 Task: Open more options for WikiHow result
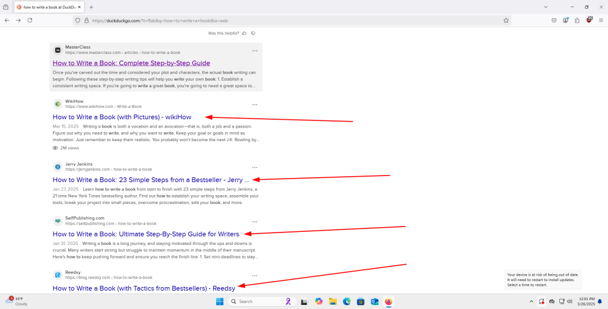click(x=255, y=104)
